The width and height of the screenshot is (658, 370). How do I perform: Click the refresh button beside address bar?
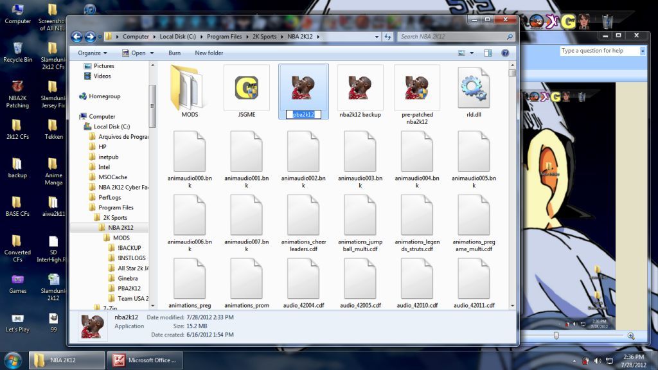(387, 37)
